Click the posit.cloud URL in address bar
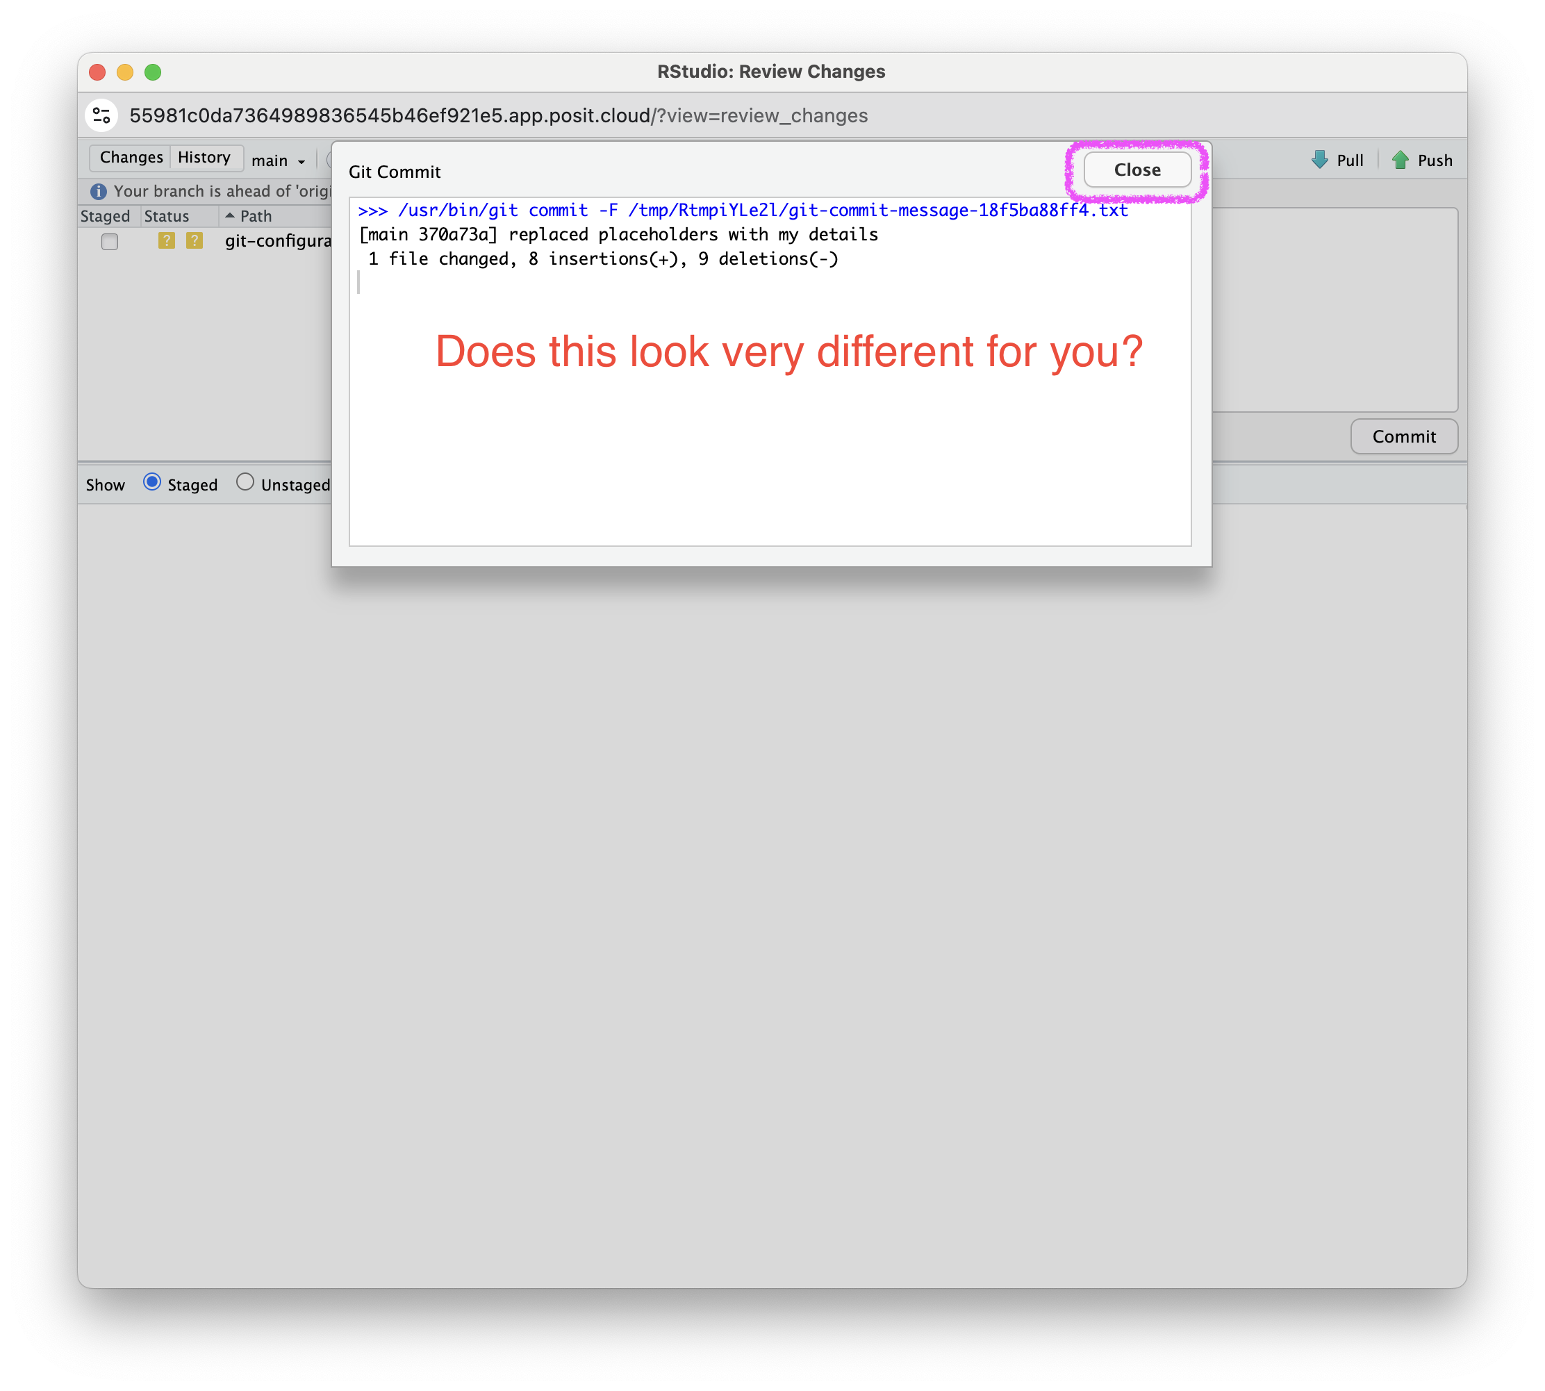Screen dimensions: 1545x1391 point(498,115)
